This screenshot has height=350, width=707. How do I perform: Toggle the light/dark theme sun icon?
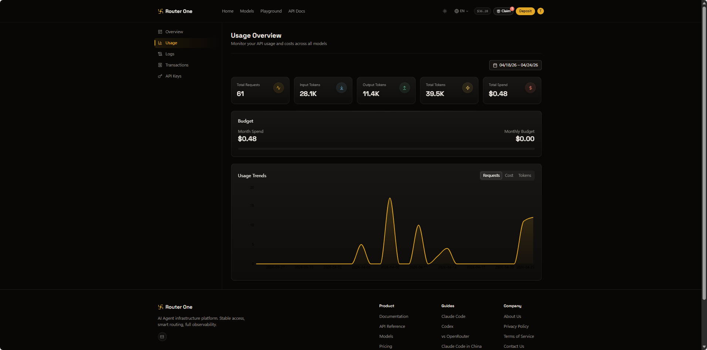[x=445, y=11]
